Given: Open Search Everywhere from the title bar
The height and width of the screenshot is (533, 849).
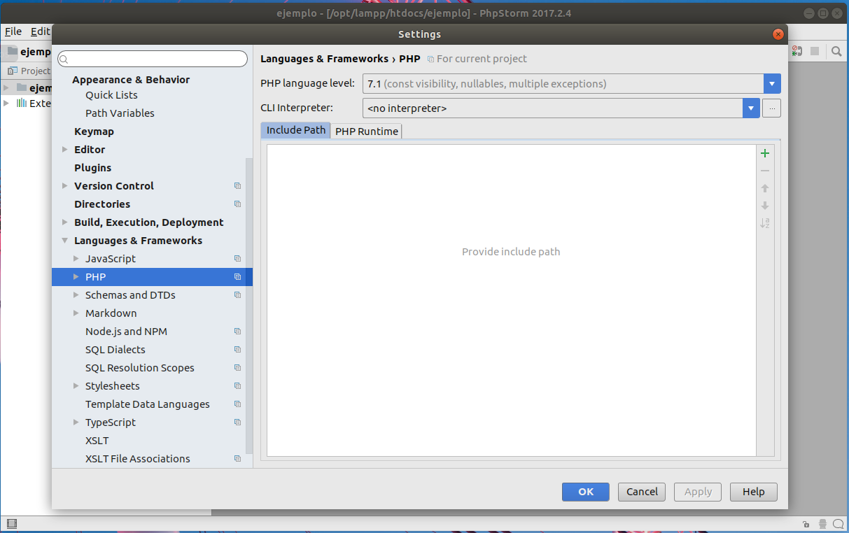Looking at the screenshot, I should (x=837, y=51).
